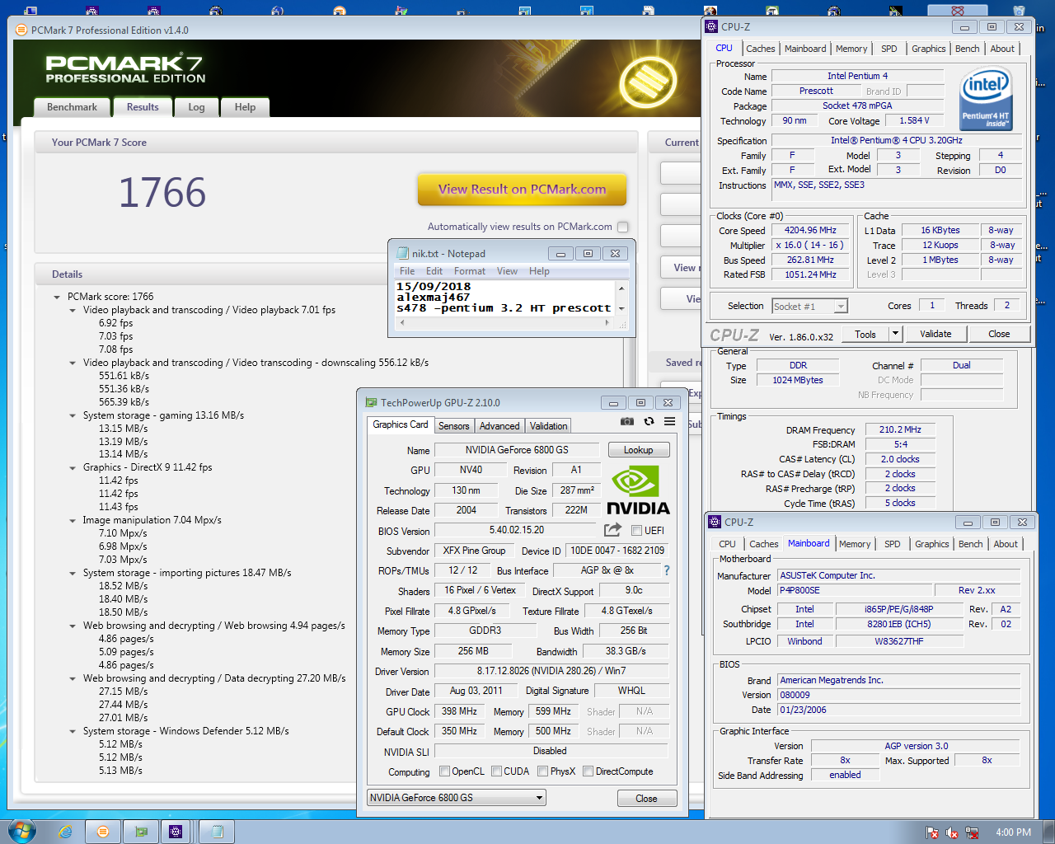Click the refresh icon in GPU-Z
The width and height of the screenshot is (1055, 844).
click(649, 421)
